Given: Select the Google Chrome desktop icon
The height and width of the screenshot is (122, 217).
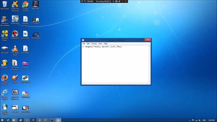Looking at the screenshot, I should 25,6.
